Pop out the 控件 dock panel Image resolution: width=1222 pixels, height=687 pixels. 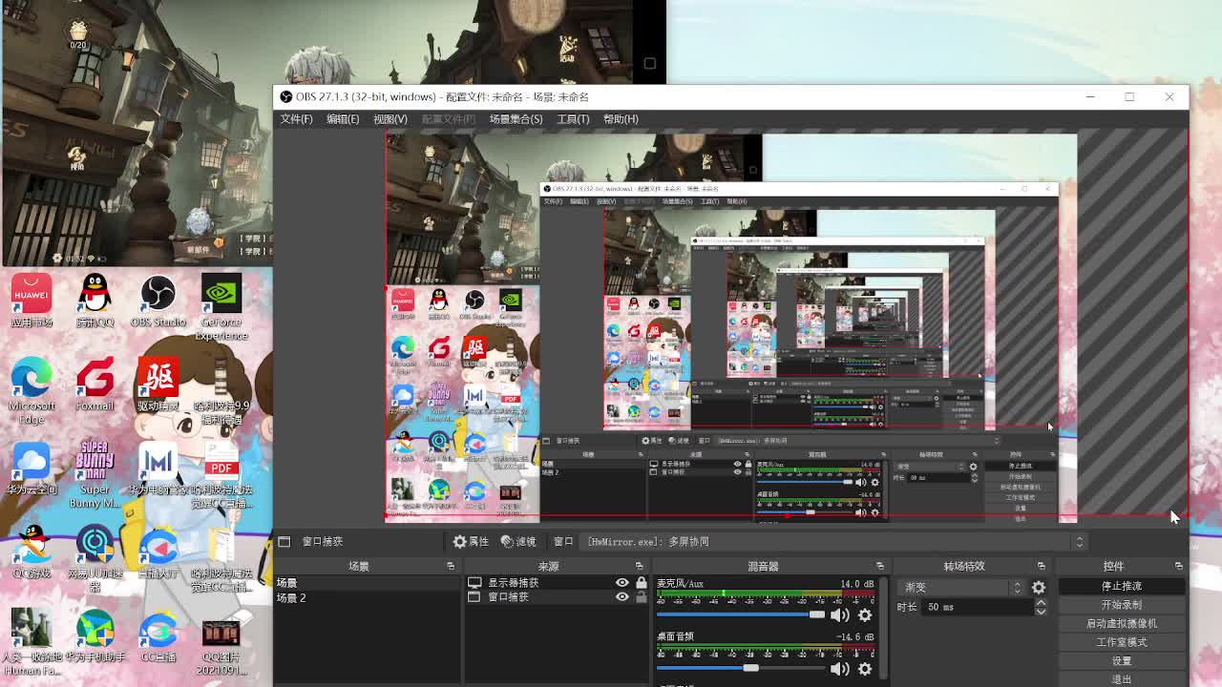1178,566
